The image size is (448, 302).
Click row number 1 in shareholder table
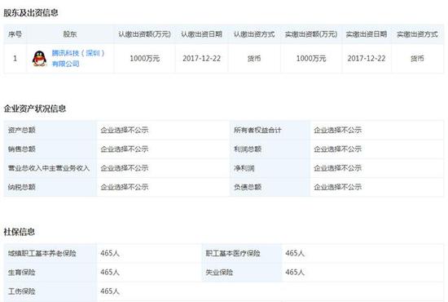click(15, 59)
